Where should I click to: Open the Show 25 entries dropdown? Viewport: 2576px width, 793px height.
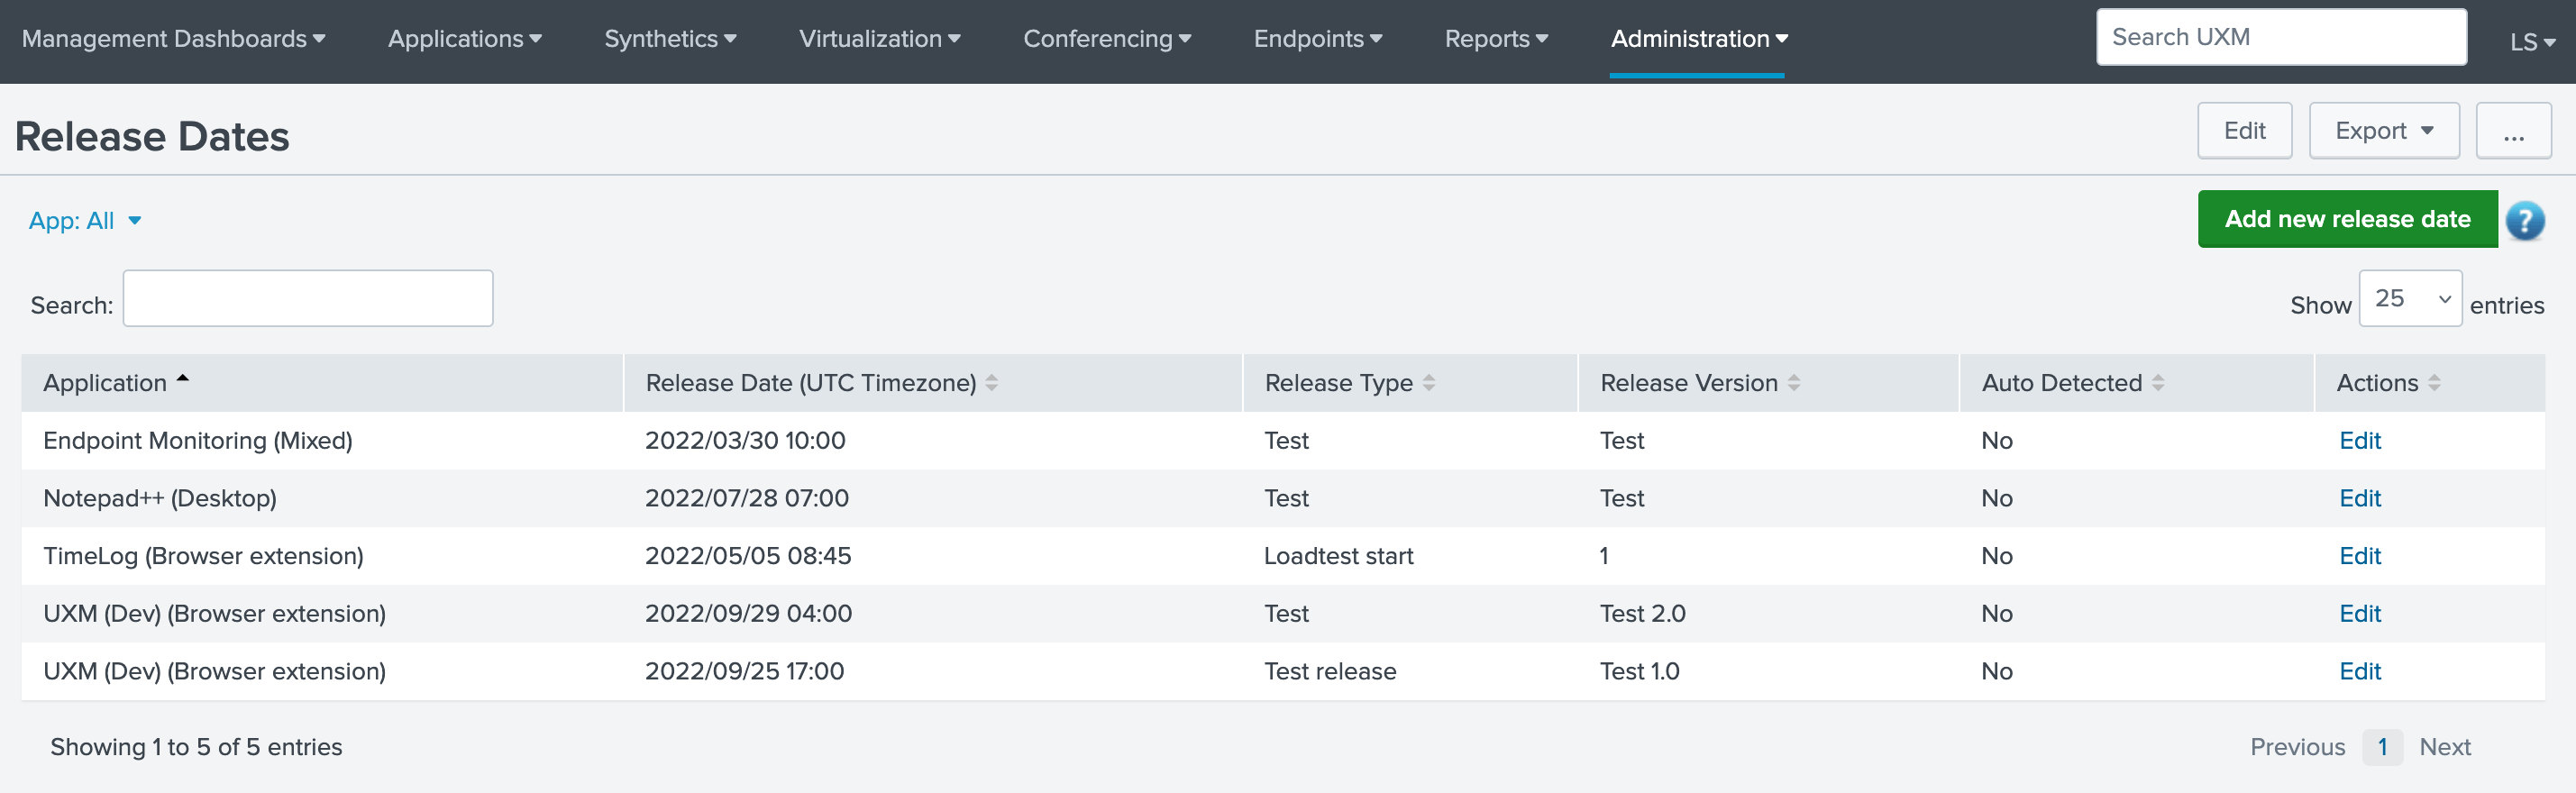click(2409, 299)
